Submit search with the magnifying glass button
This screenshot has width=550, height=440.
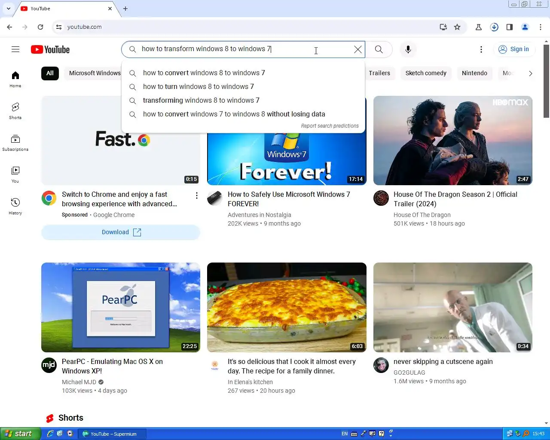(x=379, y=49)
